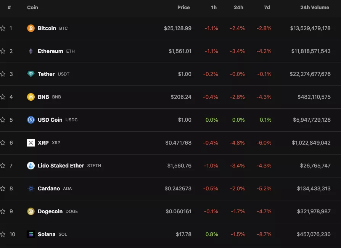This screenshot has width=341, height=248.
Task: Sort the table by Price column header
Action: click(x=183, y=8)
